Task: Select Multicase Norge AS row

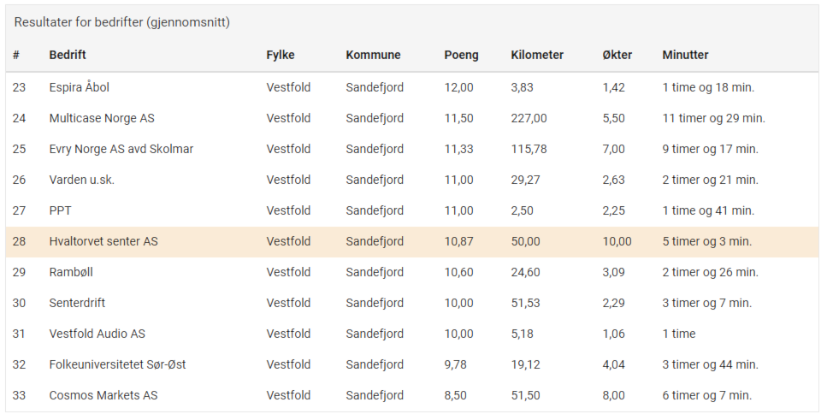Action: coord(412,118)
